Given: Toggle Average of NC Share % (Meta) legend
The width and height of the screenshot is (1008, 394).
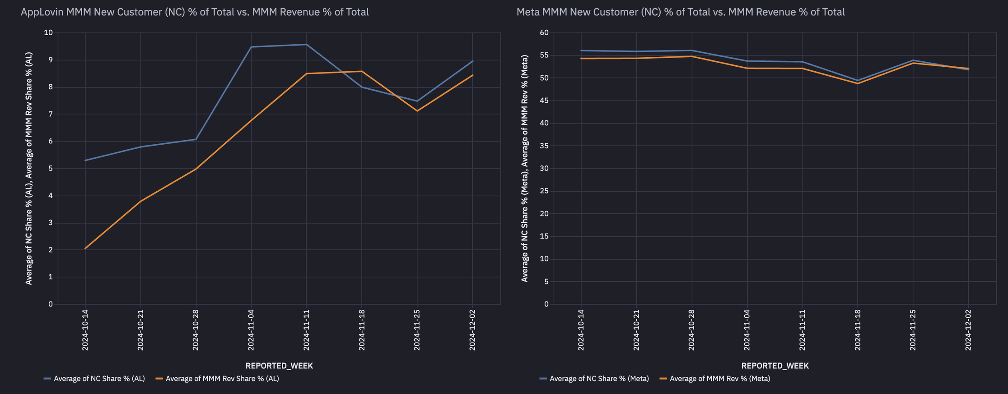Looking at the screenshot, I should [594, 379].
